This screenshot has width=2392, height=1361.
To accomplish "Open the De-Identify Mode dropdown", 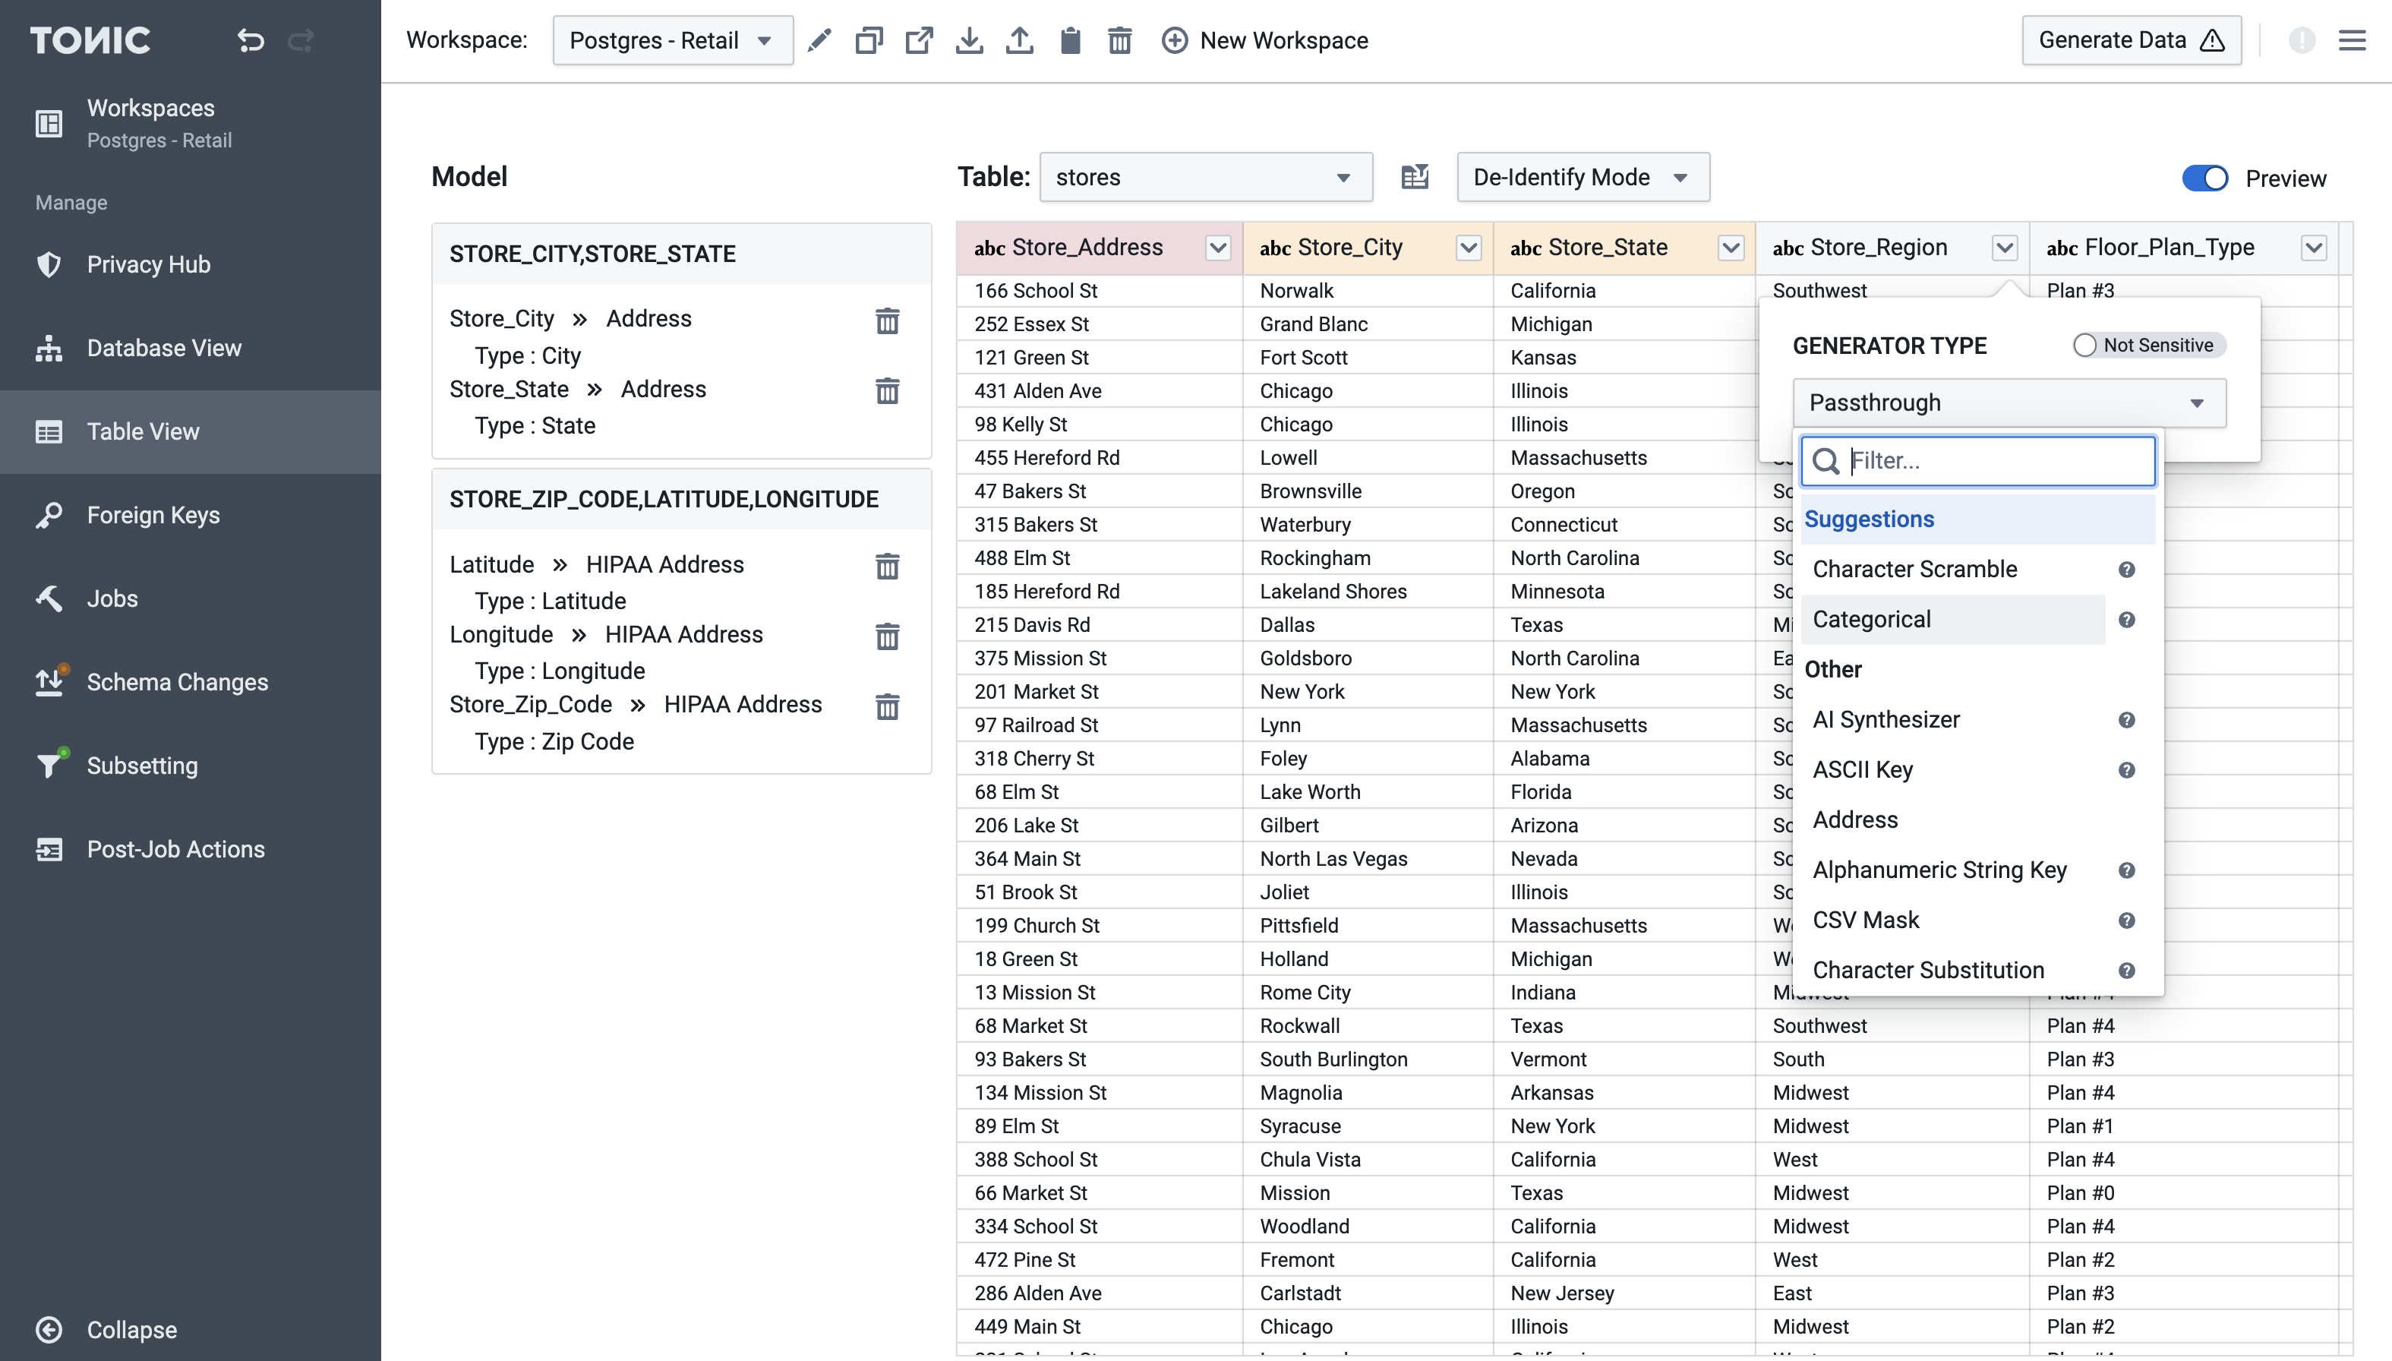I will point(1583,177).
